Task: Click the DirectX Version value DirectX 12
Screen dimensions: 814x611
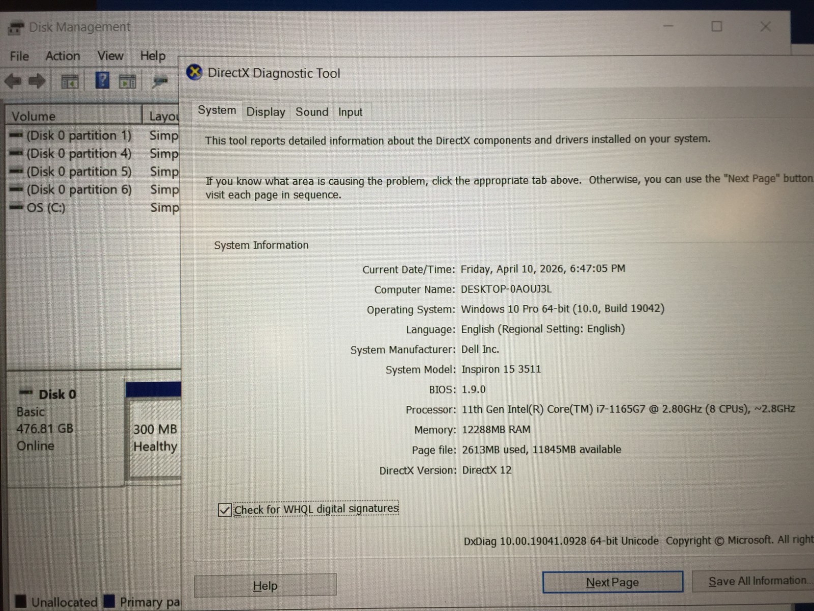Action: click(486, 470)
